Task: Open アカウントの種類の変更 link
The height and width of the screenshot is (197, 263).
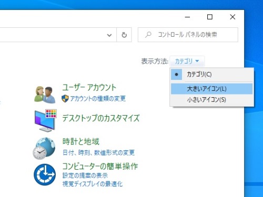Action: [98, 99]
